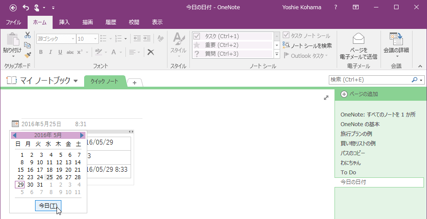427x219 pixels.
Task: Click the font color A icon
Action: 114,52
